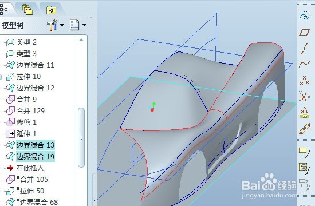315x206 pixels.
Task: Click model tree scrollbar up arrow
Action: tap(81, 40)
